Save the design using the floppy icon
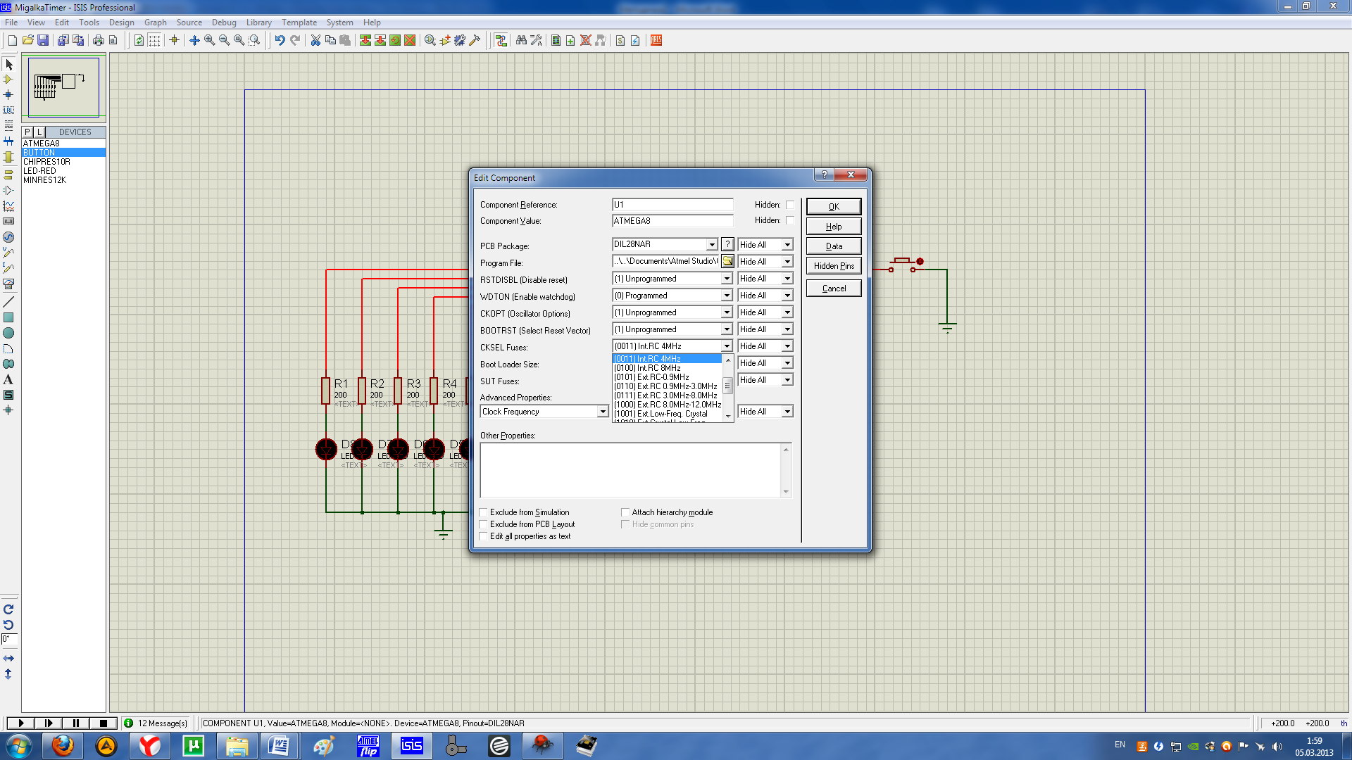 (x=43, y=40)
